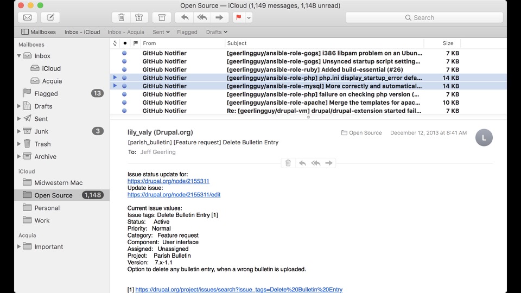Click the message header trash icon
The image size is (521, 293).
click(288, 163)
